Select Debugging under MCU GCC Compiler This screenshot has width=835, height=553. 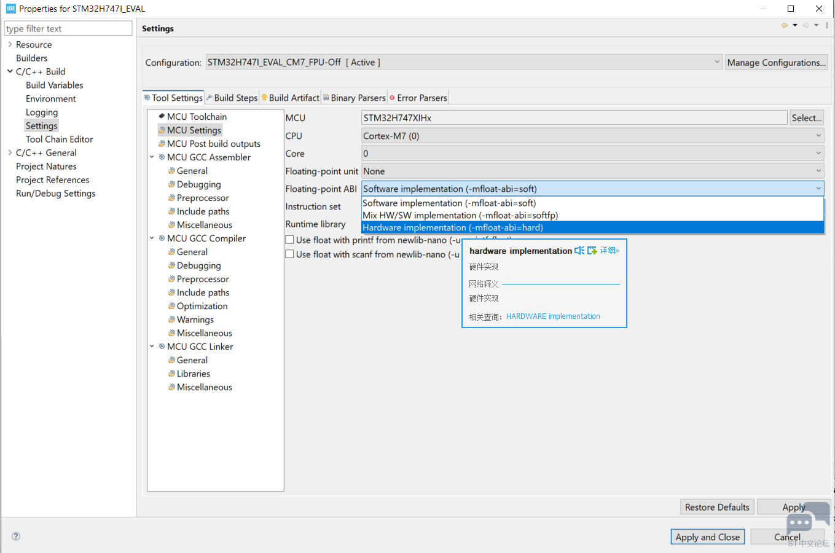pyautogui.click(x=198, y=265)
